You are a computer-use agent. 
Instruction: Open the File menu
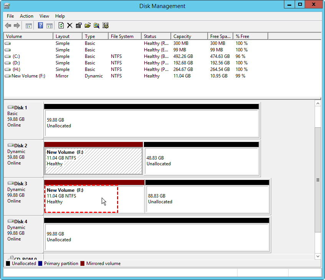10,16
